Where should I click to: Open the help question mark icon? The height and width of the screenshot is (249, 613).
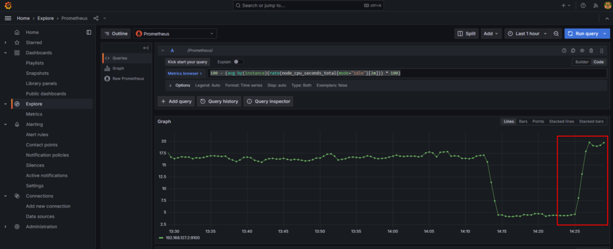click(x=583, y=5)
